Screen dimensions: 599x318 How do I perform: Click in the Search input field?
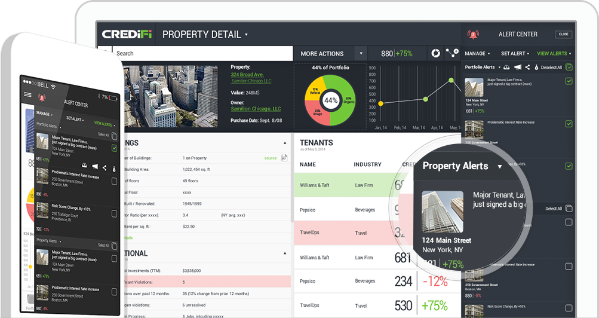[202, 54]
